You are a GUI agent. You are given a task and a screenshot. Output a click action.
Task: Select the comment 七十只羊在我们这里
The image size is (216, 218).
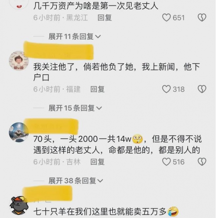106,212
